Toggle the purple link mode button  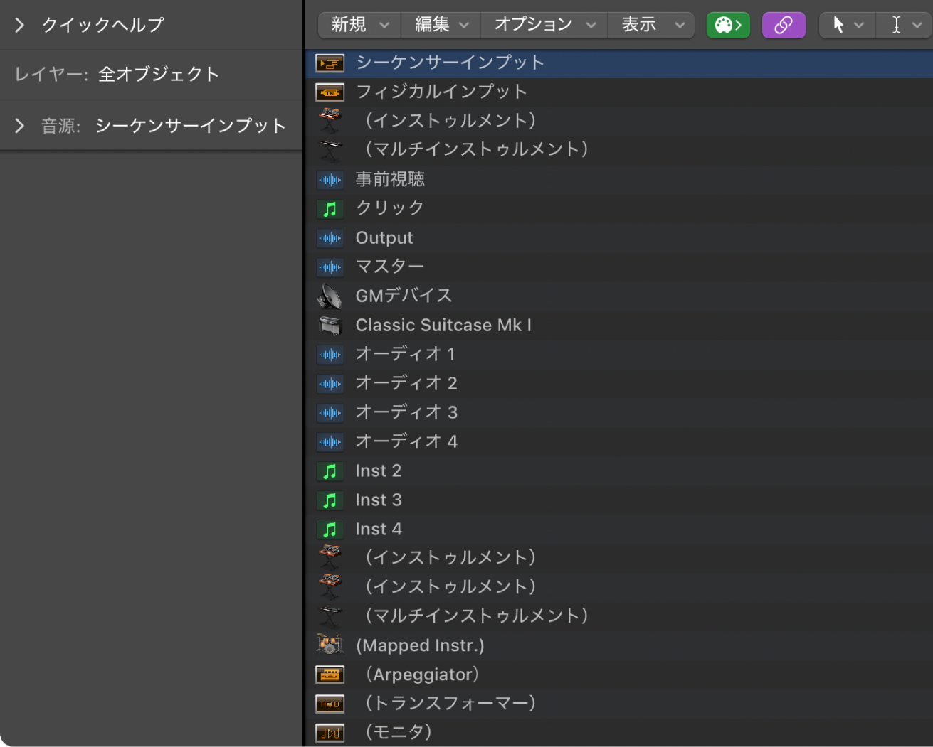point(784,24)
